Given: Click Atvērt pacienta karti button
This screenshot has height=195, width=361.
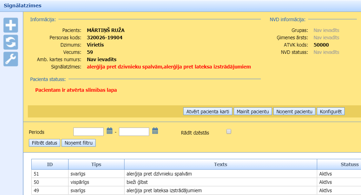Looking at the screenshot, I should [x=208, y=112].
